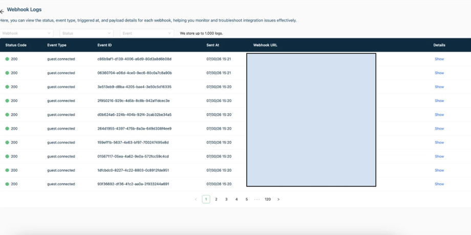Open the Webhook filter dropdown
The height and width of the screenshot is (235, 471).
pos(27,33)
